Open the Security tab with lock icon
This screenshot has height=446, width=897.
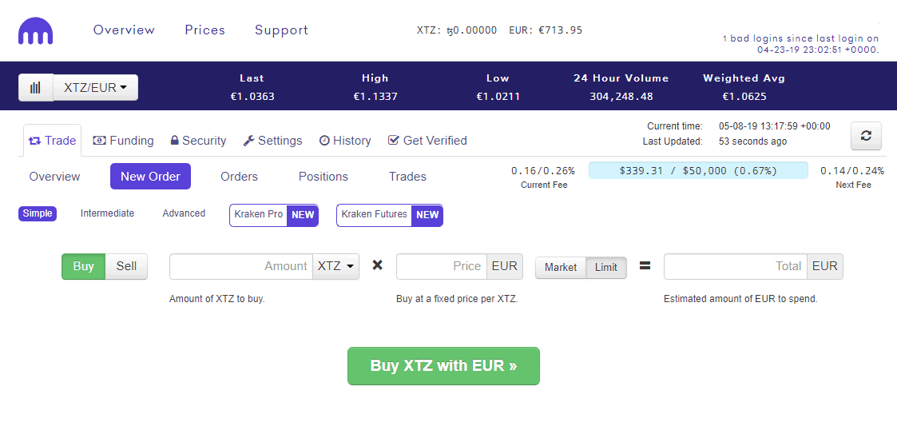[198, 141]
